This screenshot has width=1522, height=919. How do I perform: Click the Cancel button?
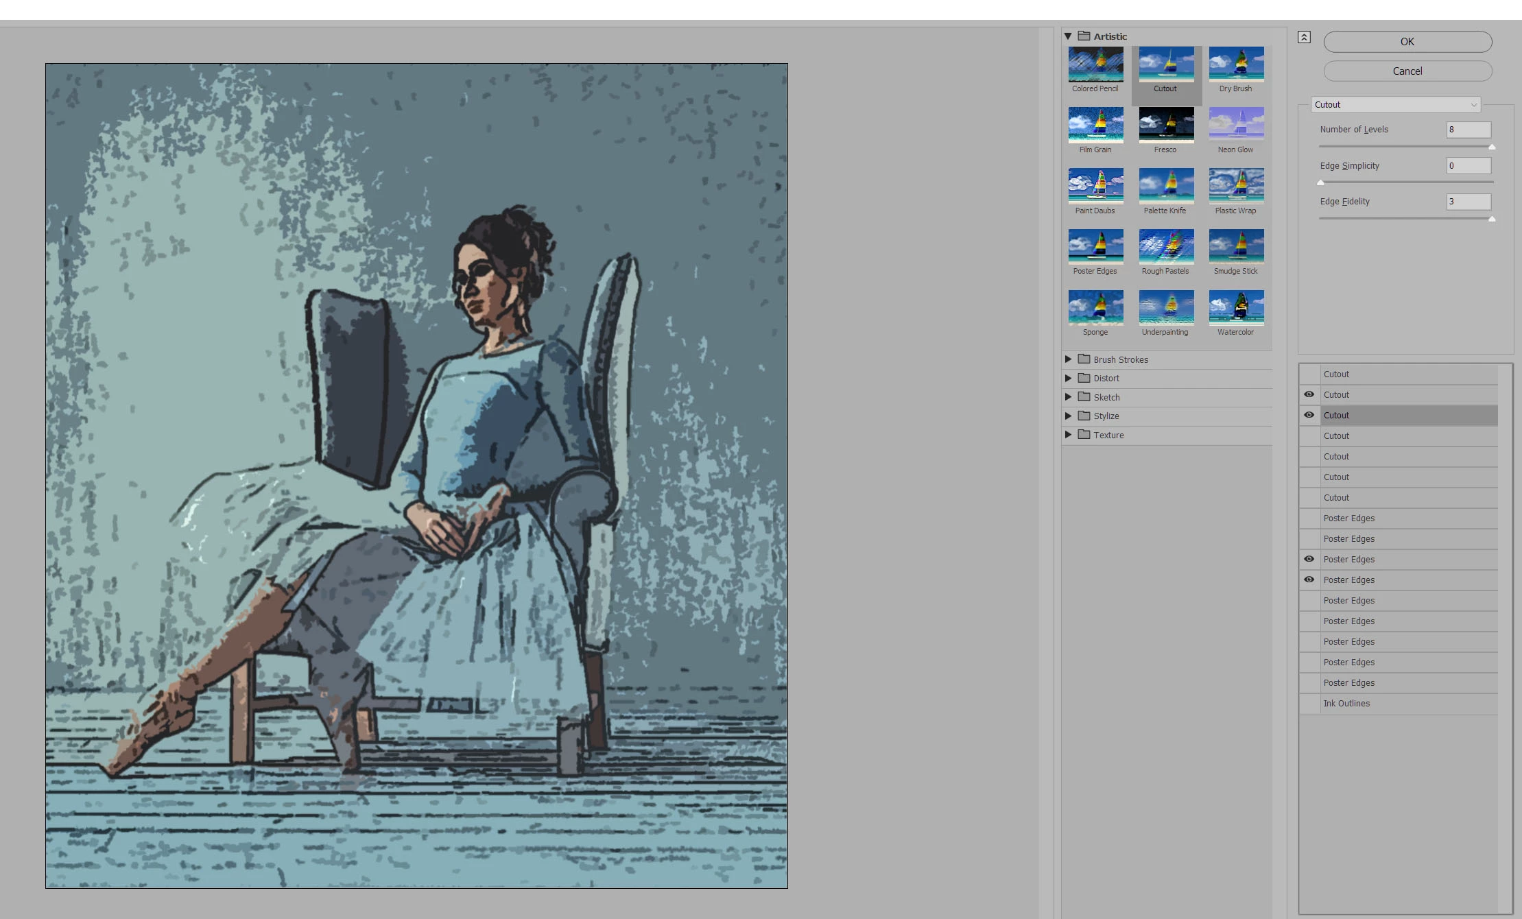pos(1407,71)
